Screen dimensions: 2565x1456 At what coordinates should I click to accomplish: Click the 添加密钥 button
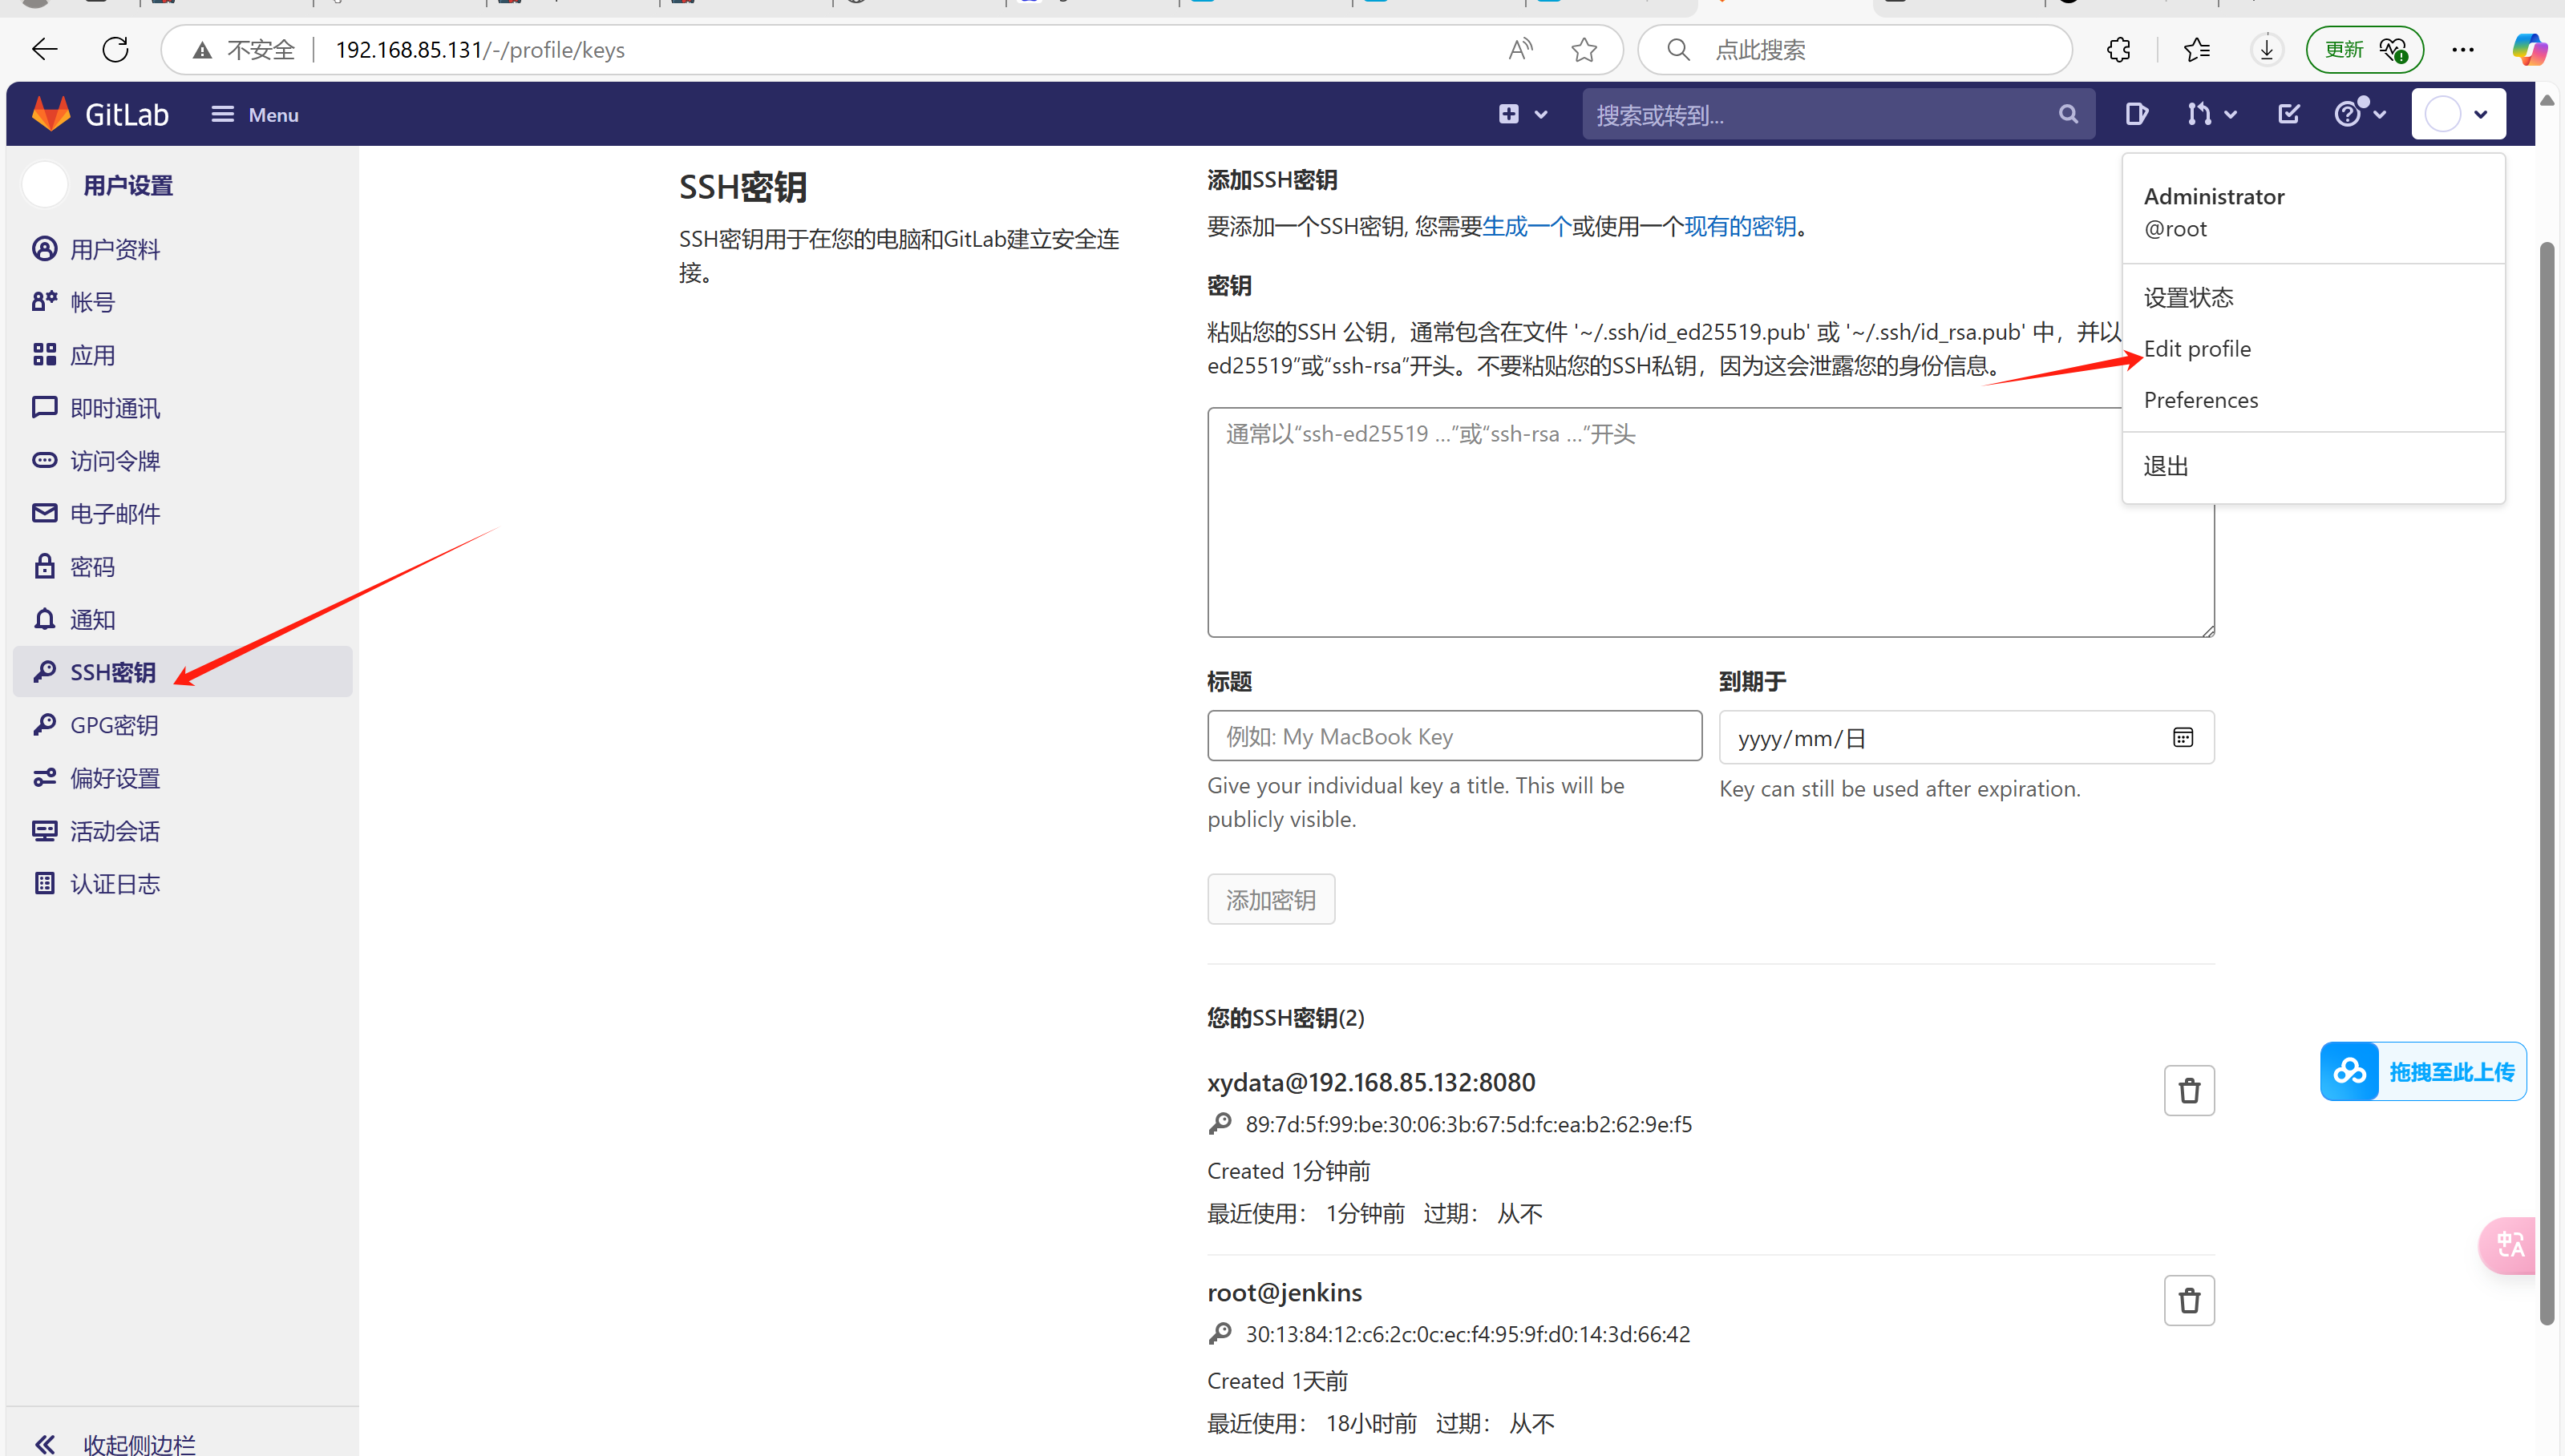click(x=1271, y=898)
